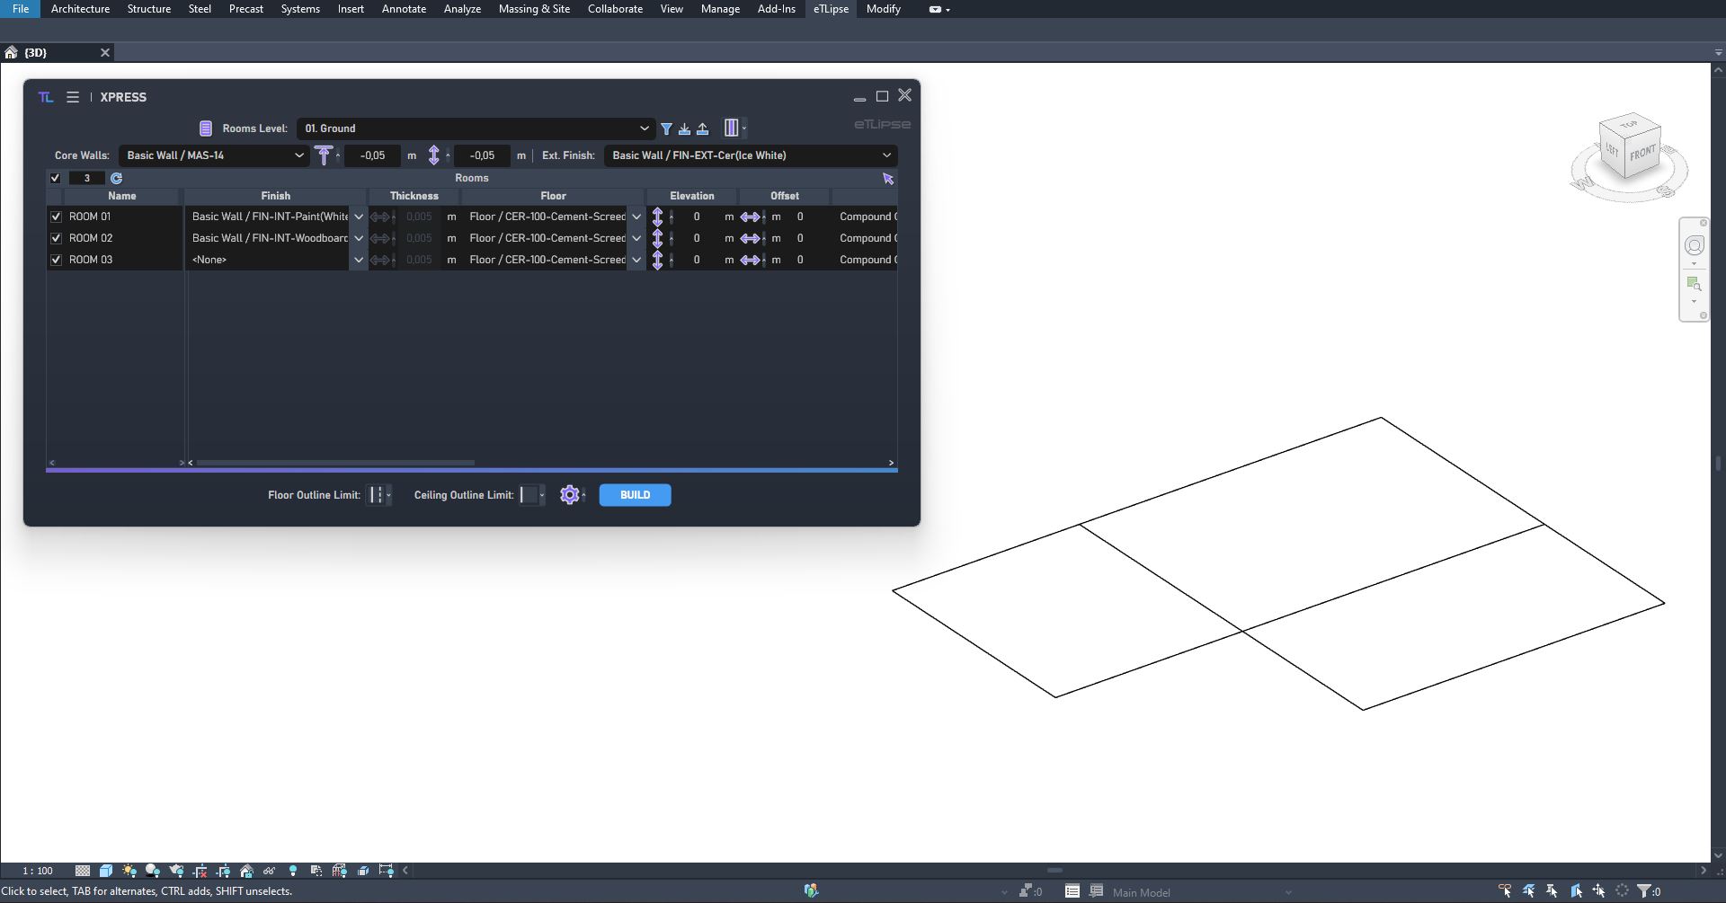Viewport: 1726px width, 903px height.
Task: Open the Core Walls type dropdown
Action: 214,155
